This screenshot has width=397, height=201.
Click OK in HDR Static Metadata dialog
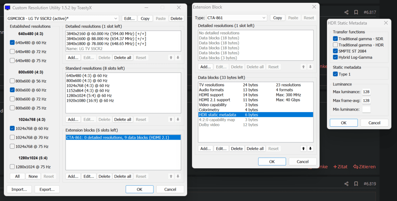(x=343, y=123)
